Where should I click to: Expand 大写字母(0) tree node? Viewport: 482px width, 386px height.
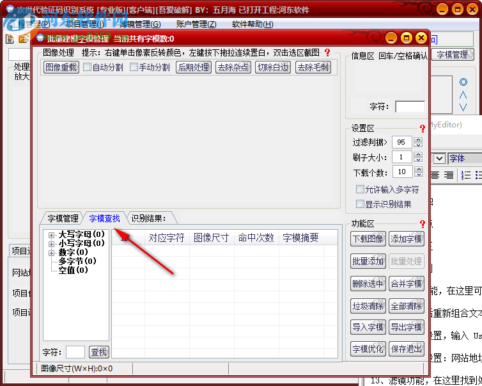(51, 235)
